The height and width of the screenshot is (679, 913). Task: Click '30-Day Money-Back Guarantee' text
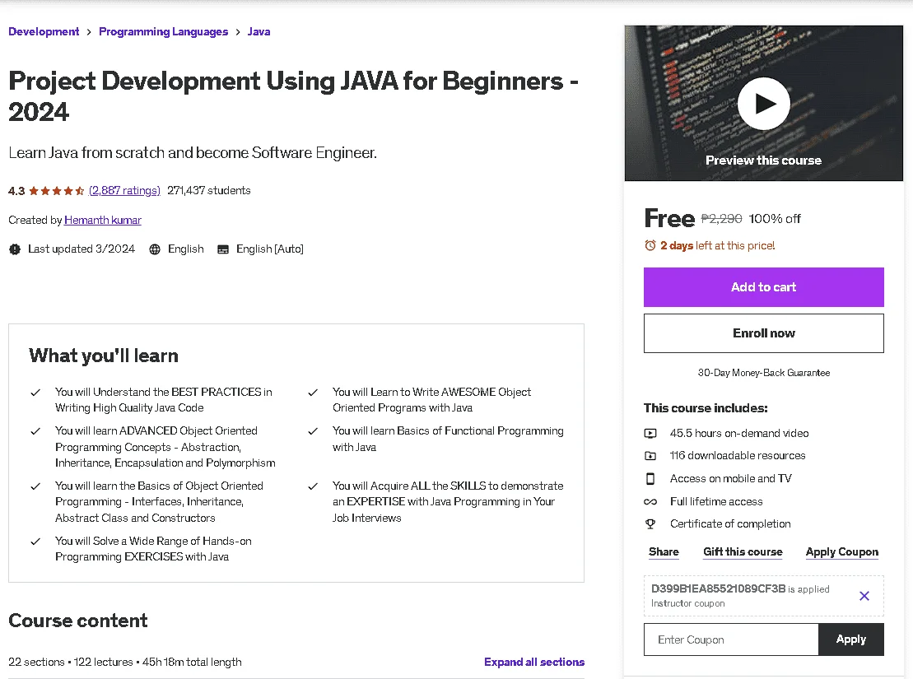pos(763,373)
